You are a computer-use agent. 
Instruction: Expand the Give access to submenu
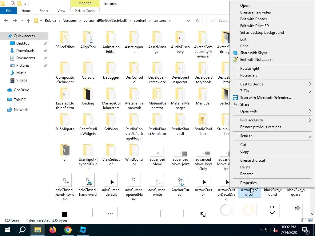click(x=272, y=120)
